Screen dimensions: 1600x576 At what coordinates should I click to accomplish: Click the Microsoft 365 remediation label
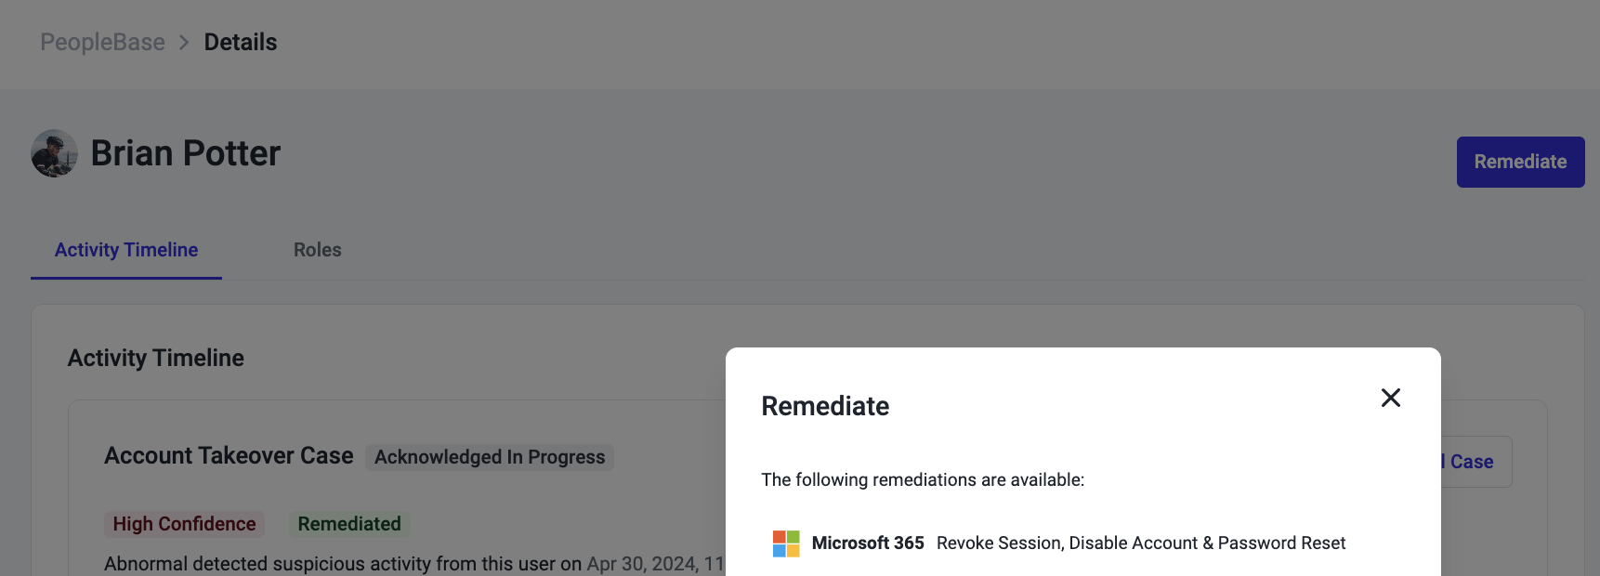pyautogui.click(x=868, y=543)
